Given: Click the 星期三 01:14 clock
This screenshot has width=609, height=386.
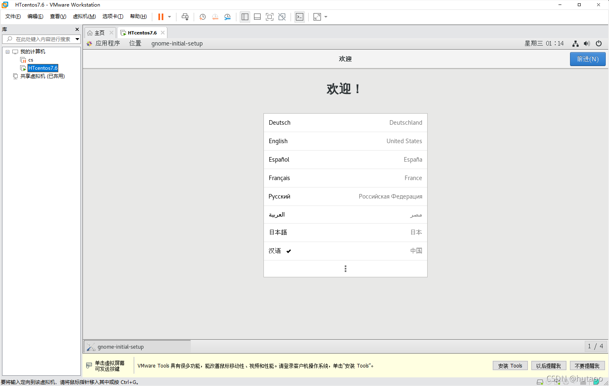Looking at the screenshot, I should pyautogui.click(x=544, y=43).
